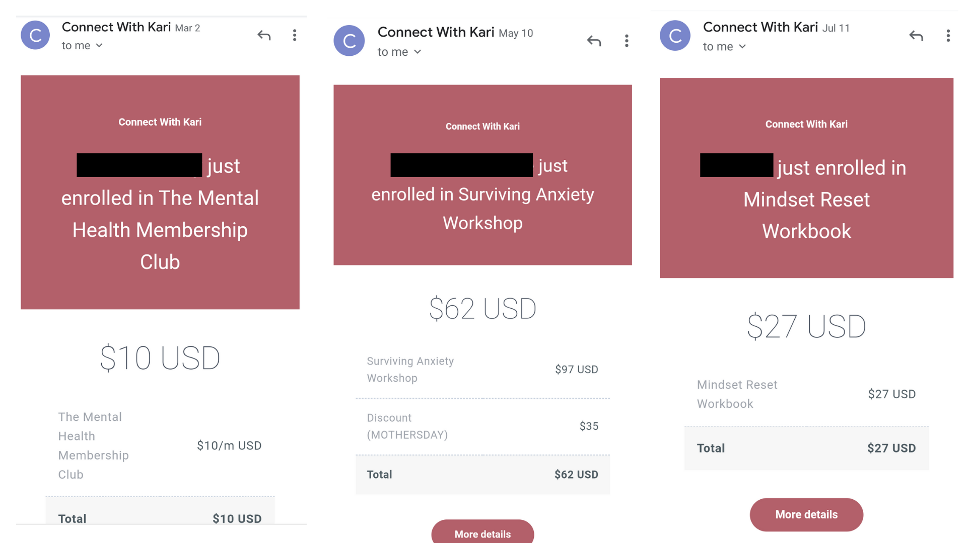This screenshot has width=967, height=543.
Task: Open more options for Jul 11 email
Action: pos(948,36)
